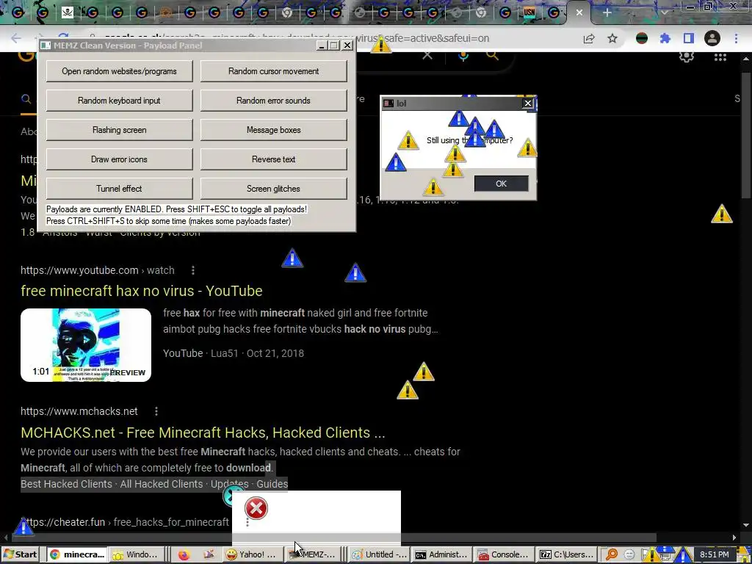The image size is (752, 564).
Task: Toggle Screen glitches payload
Action: pyautogui.click(x=273, y=189)
